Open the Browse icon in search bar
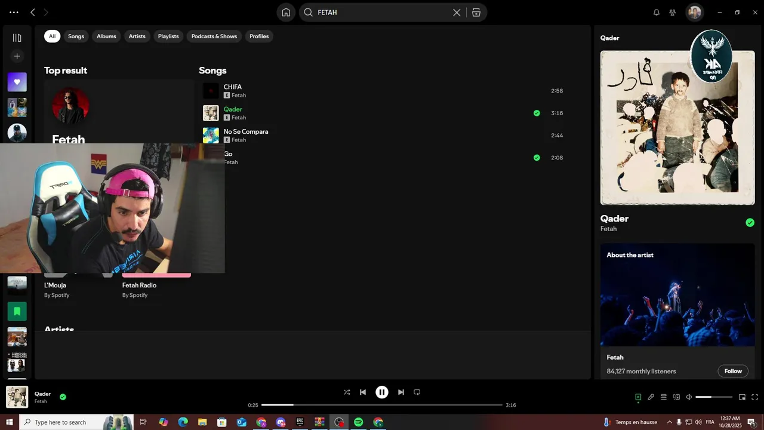This screenshot has height=430, width=764. (x=476, y=12)
